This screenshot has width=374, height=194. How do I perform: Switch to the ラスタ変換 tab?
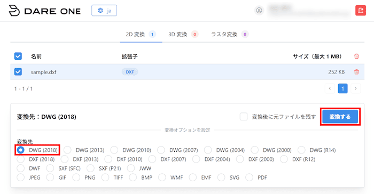(x=230, y=34)
